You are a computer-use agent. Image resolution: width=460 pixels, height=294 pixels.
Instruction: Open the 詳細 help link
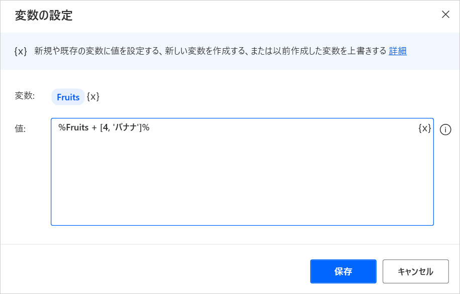pos(398,51)
